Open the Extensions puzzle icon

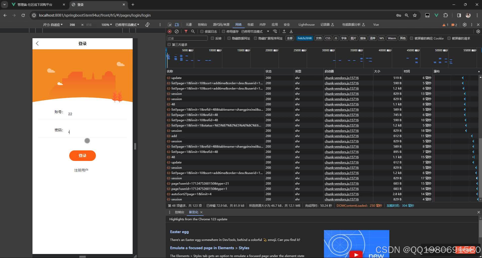[446, 15]
